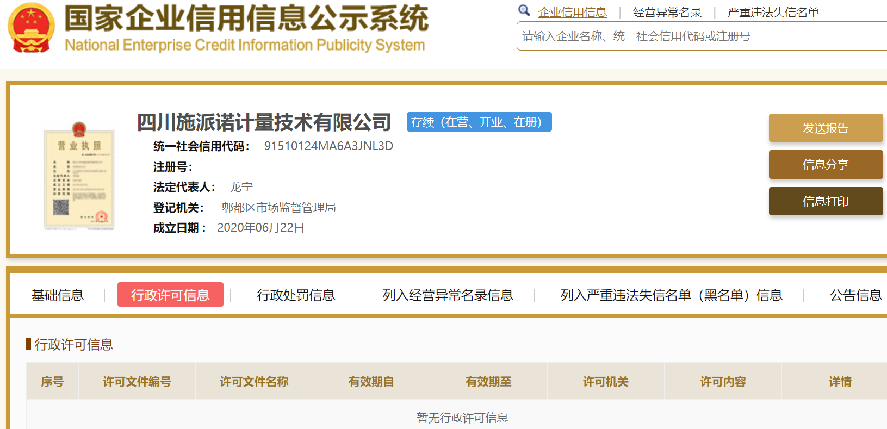Click the 行政许可信息 section heading

tap(73, 344)
